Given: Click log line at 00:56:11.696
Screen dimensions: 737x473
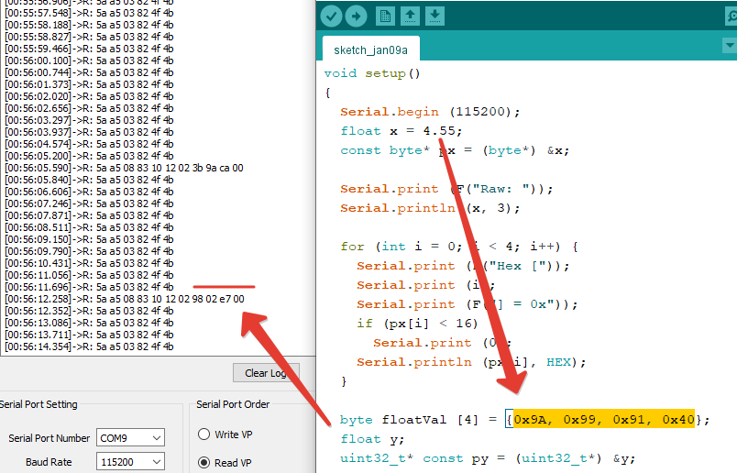Looking at the screenshot, I should point(89,287).
